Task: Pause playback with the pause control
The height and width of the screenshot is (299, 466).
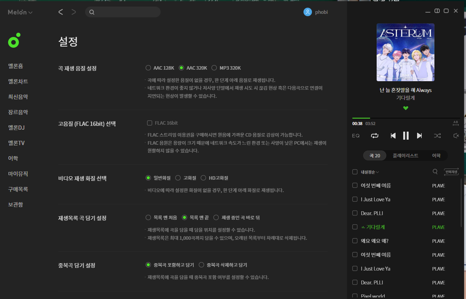Action: [x=406, y=135]
